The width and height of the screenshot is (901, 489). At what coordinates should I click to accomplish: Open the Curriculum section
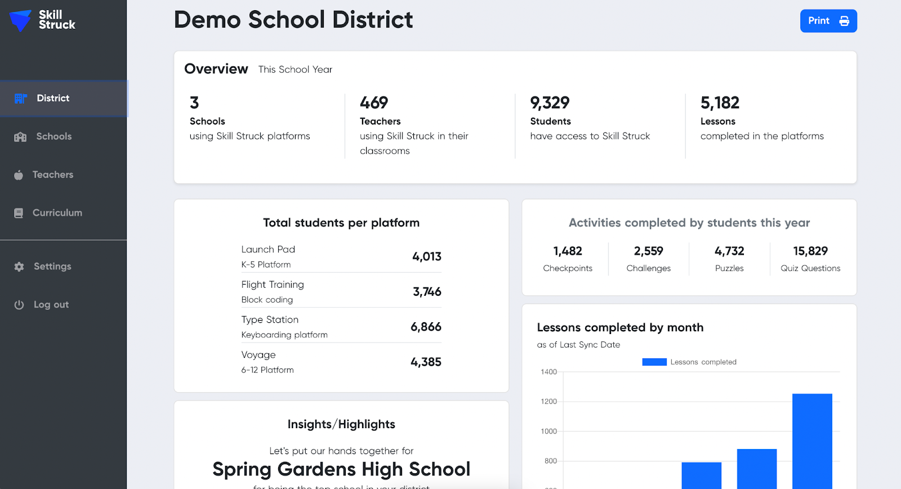(64, 213)
